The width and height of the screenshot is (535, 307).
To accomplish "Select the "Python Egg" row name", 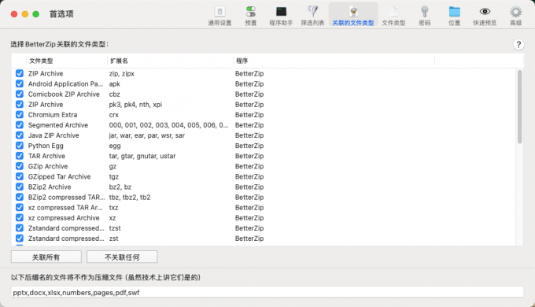I will [46, 146].
